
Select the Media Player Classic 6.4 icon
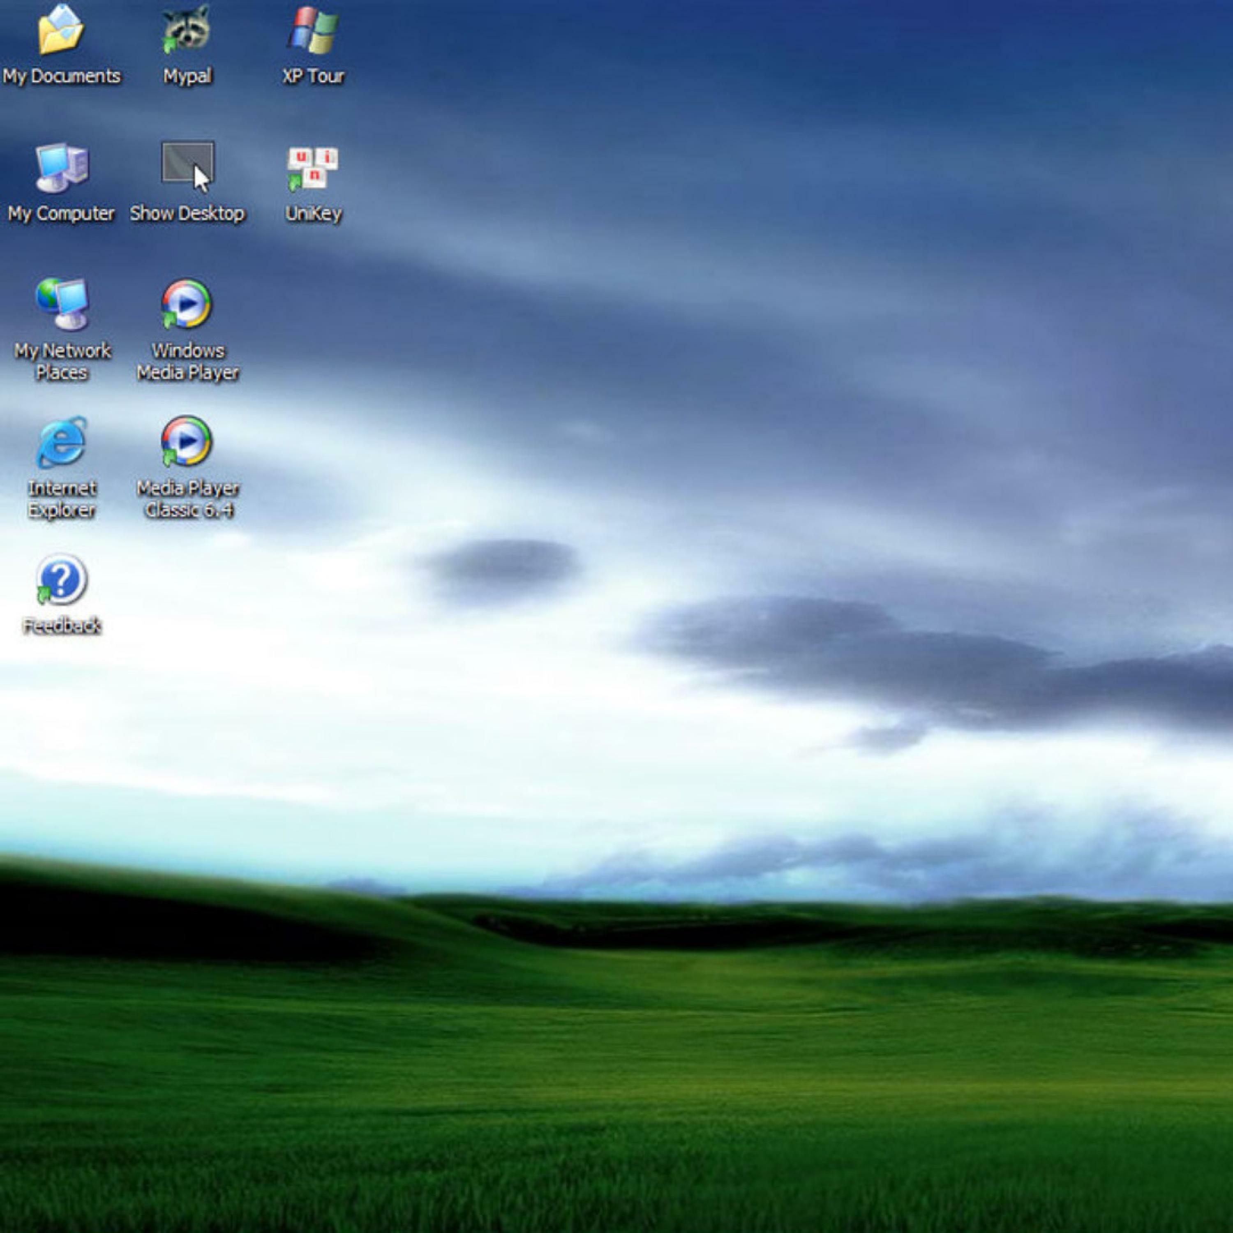(186, 442)
